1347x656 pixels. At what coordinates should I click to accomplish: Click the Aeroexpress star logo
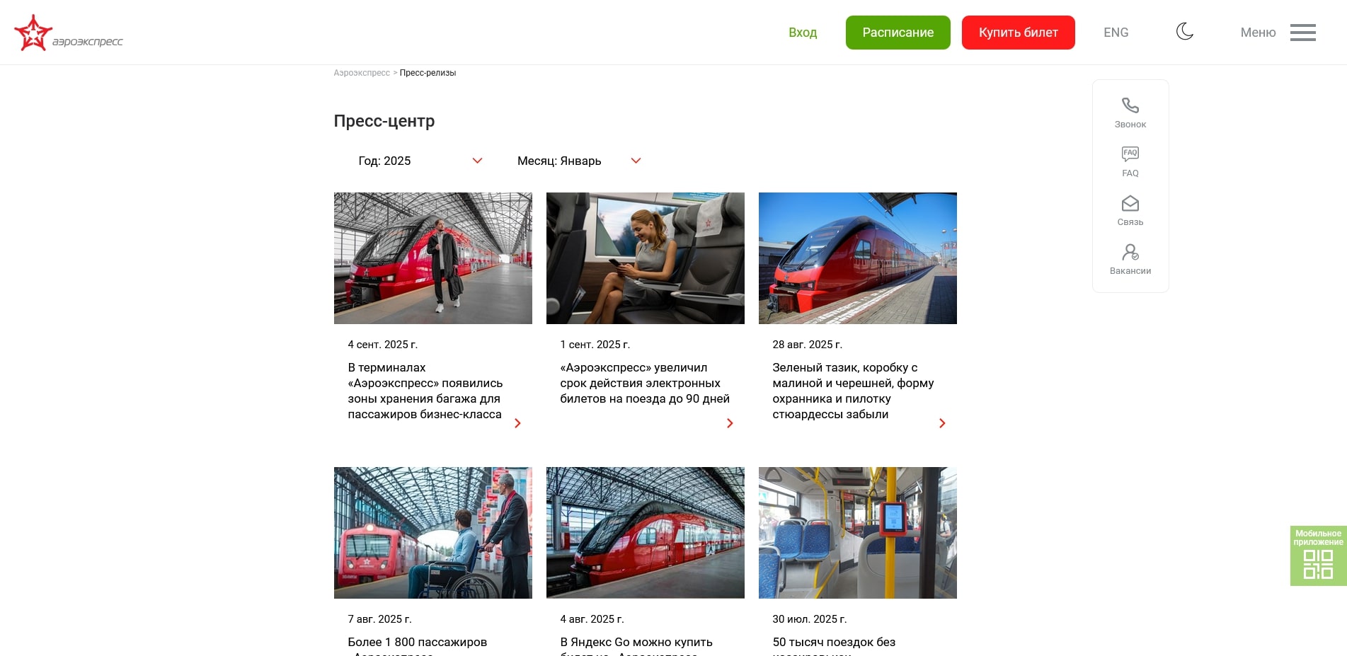pyautogui.click(x=33, y=33)
